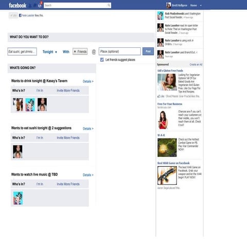Open Udi's Gluten Free Foods ad image
Screen dimensions: 247x247
pos(167,82)
